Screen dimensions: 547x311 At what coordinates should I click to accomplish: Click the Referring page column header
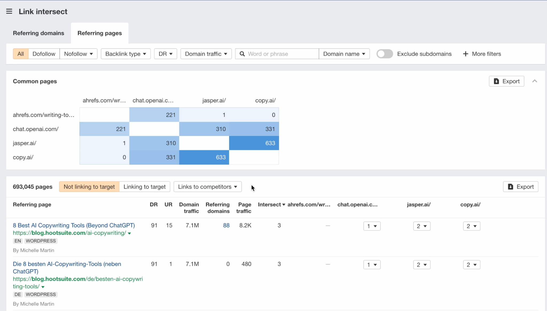coord(32,205)
